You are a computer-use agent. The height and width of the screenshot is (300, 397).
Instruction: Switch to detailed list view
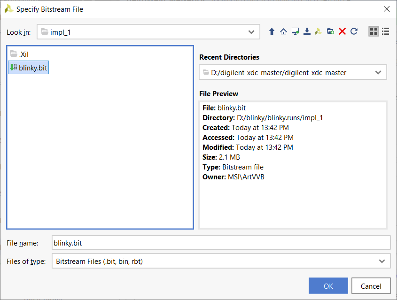pyautogui.click(x=385, y=31)
